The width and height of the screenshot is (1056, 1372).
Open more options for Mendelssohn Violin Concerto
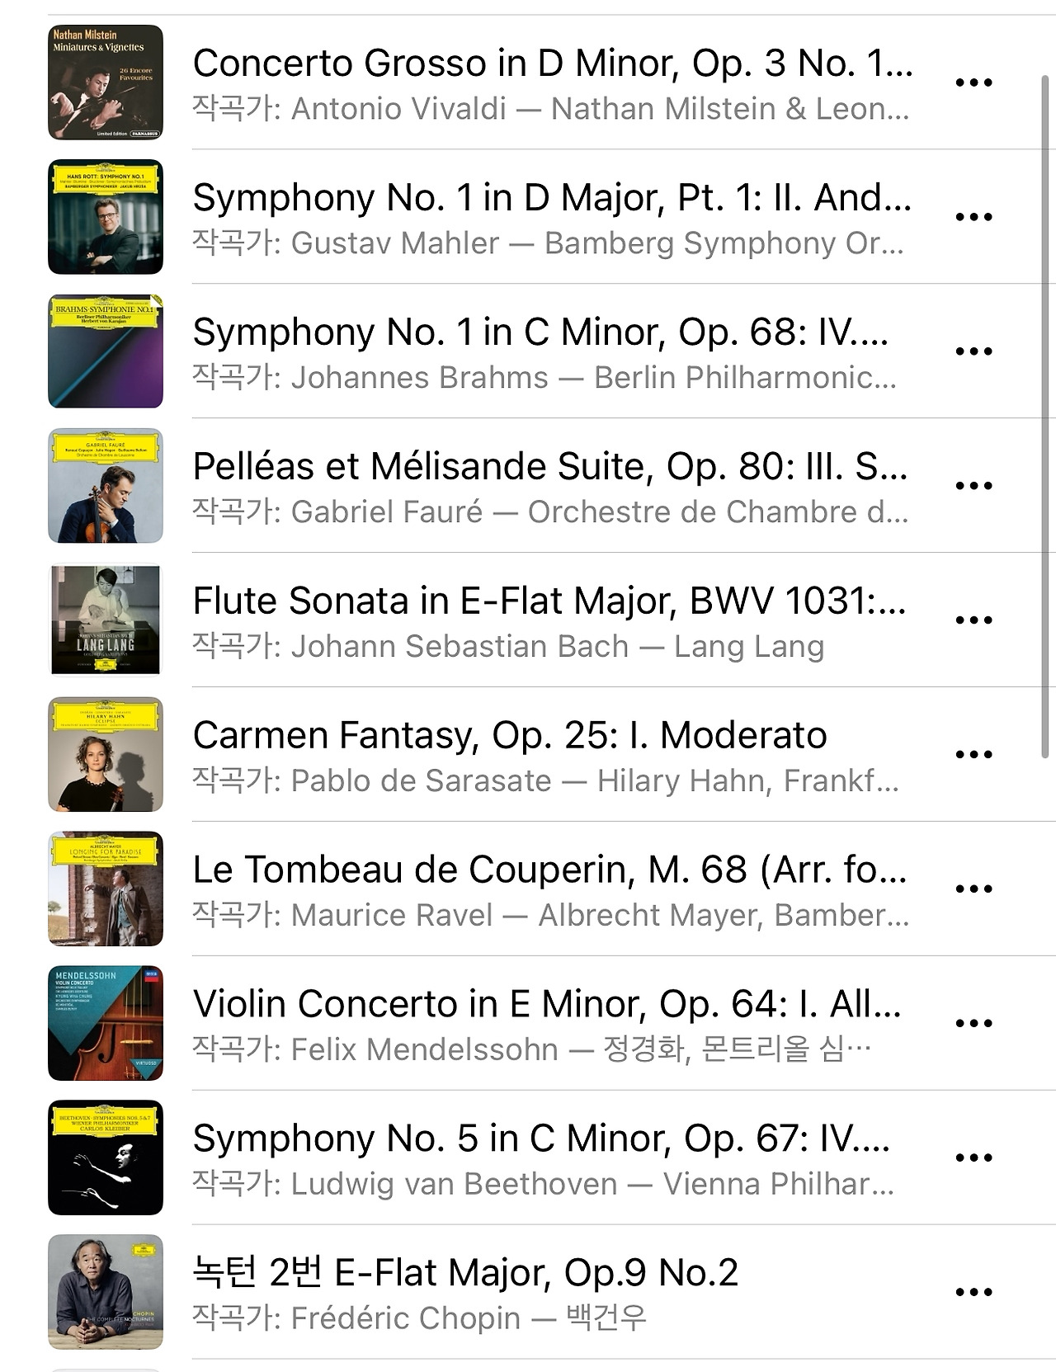pyautogui.click(x=973, y=1024)
